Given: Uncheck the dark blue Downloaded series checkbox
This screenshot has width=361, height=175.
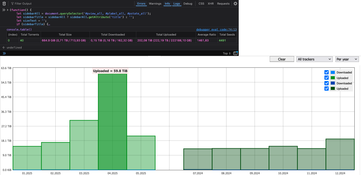Looking at the screenshot, I should pyautogui.click(x=327, y=83).
